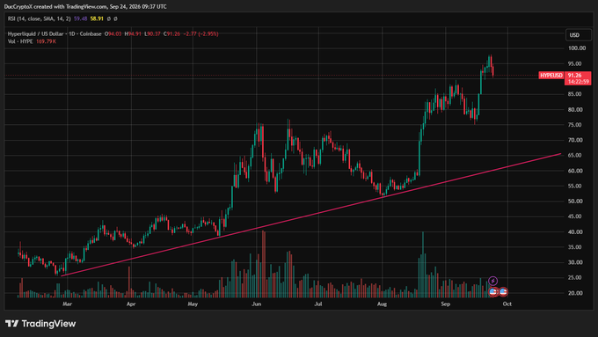Image resolution: width=598 pixels, height=337 pixels.
Task: Click the yellow RSI SMA value 58.91
Action: [97, 18]
